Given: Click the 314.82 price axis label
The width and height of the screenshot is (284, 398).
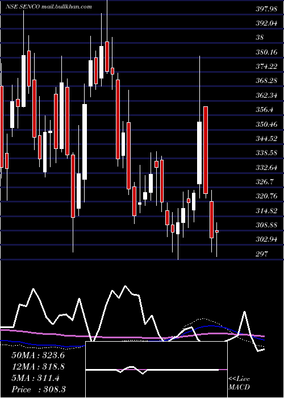Looking at the screenshot, I should [266, 211].
